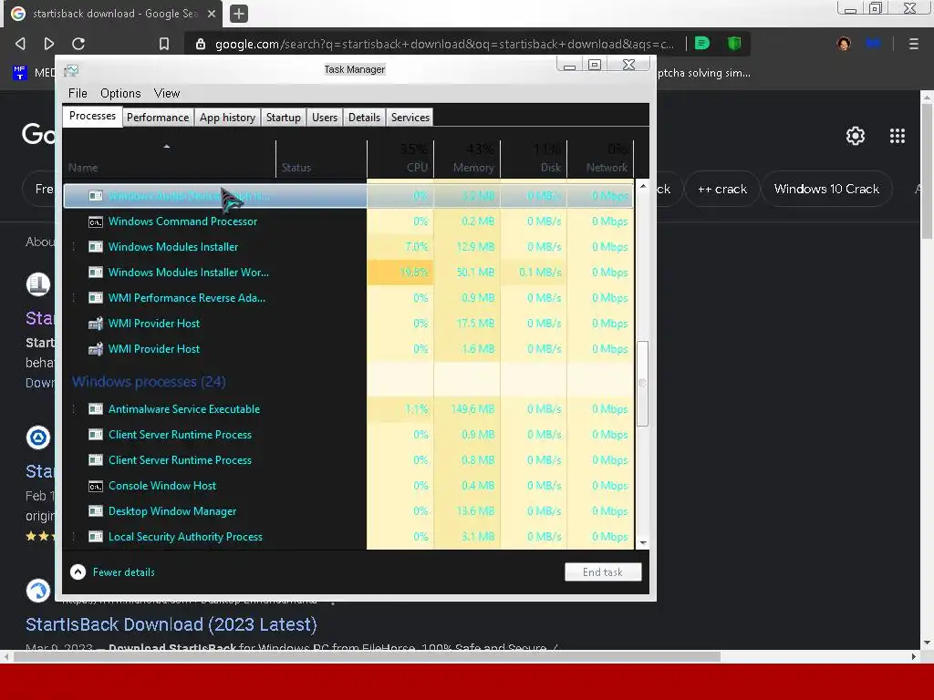
Task: Expand the WMI Performance Reverse Adapter process
Action: (74, 298)
